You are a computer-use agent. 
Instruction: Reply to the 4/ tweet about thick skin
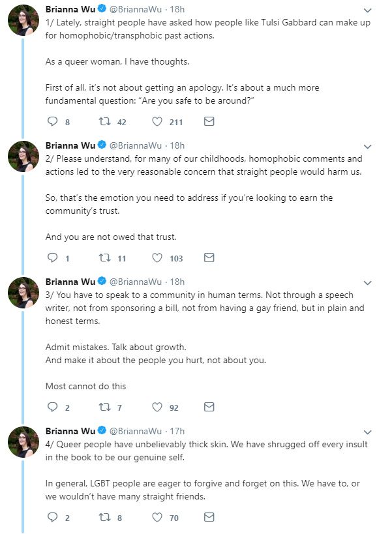click(x=52, y=517)
